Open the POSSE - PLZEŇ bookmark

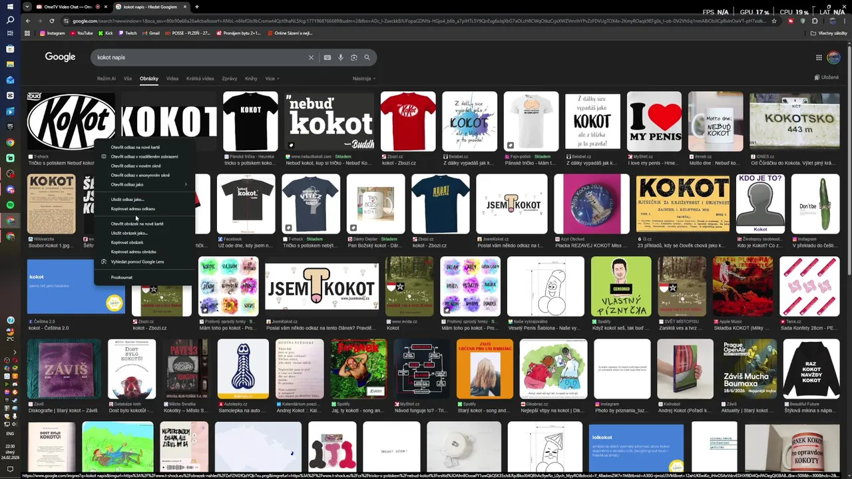[187, 33]
